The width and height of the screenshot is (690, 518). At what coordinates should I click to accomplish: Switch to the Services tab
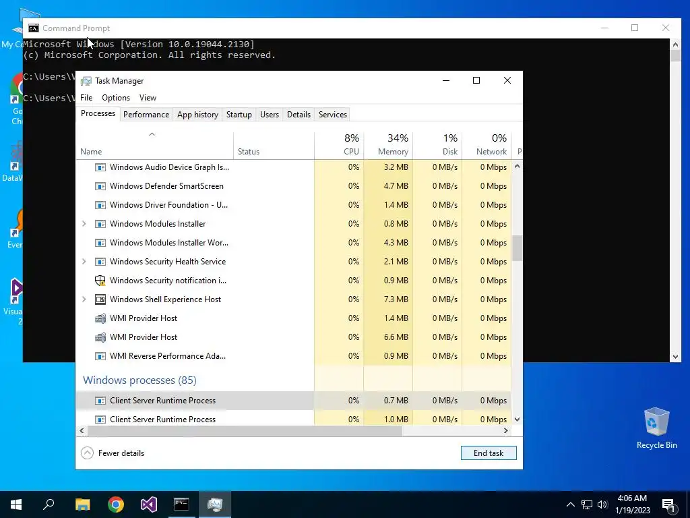pyautogui.click(x=333, y=115)
